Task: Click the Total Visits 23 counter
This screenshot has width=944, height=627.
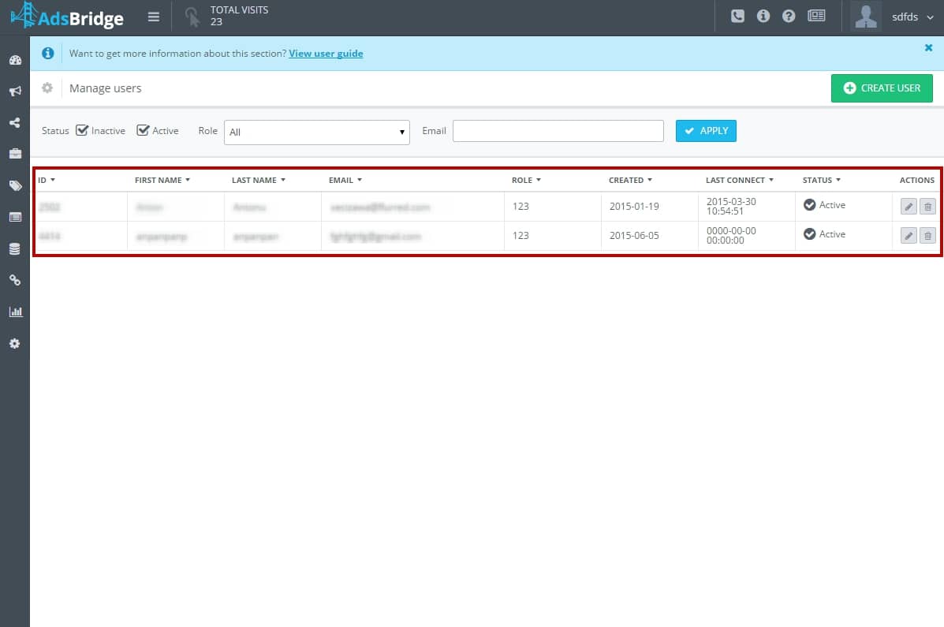Action: (x=239, y=16)
